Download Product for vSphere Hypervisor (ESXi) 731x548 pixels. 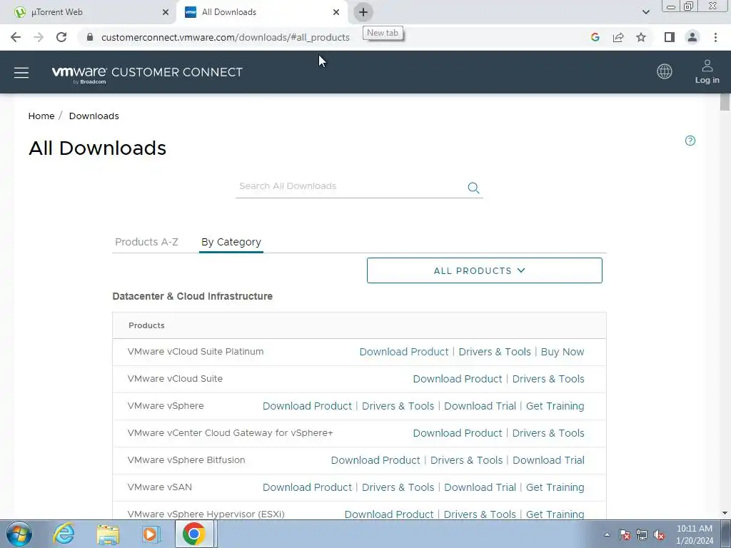389,514
